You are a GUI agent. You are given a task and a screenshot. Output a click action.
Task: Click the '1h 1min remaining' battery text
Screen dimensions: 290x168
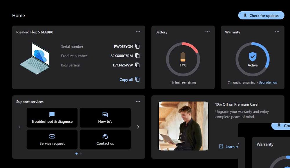tap(183, 82)
